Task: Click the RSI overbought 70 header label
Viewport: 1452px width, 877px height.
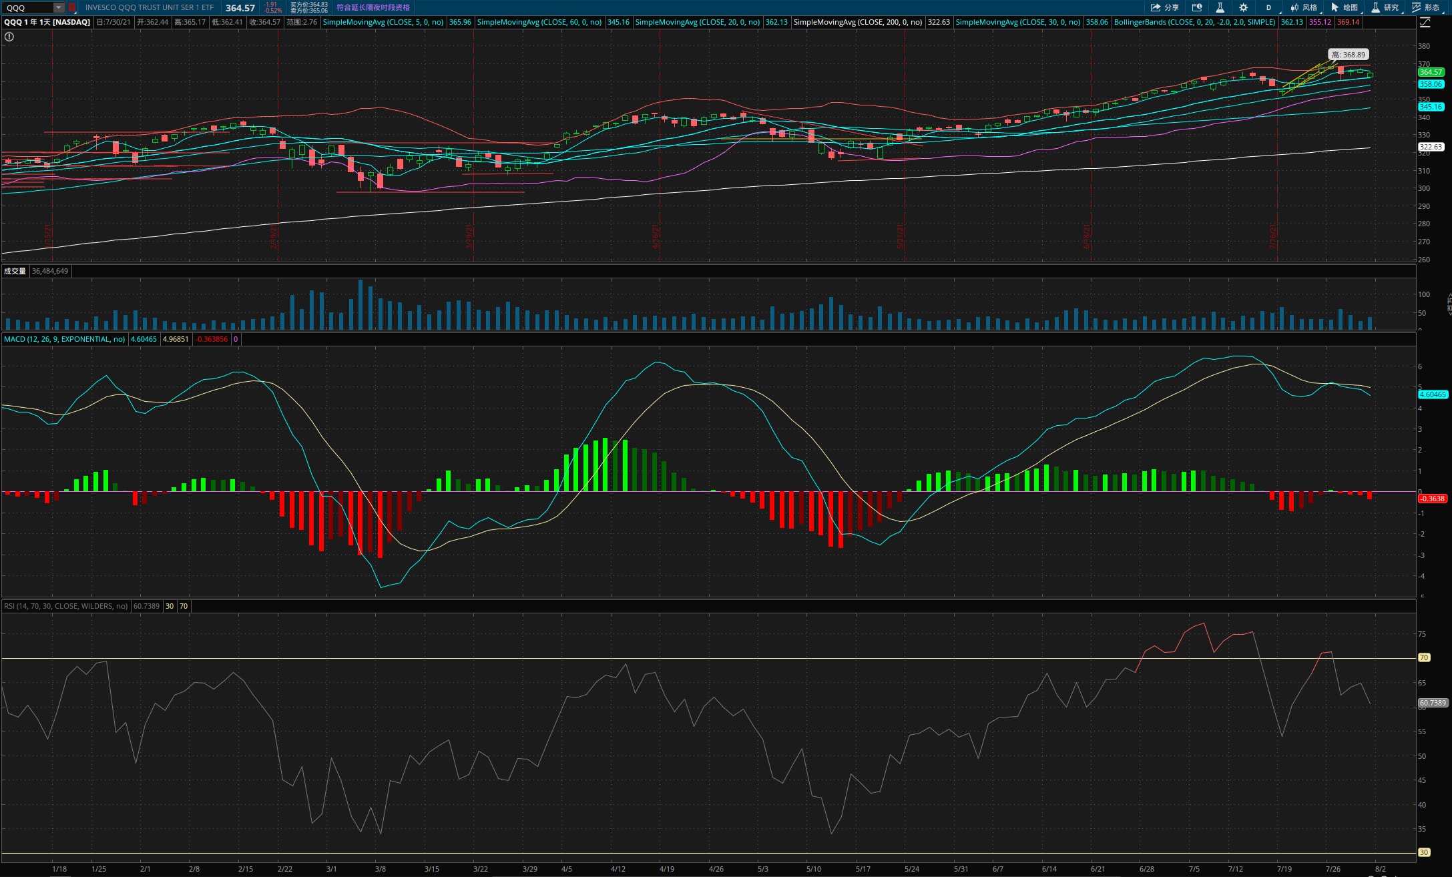Action: [x=184, y=606]
